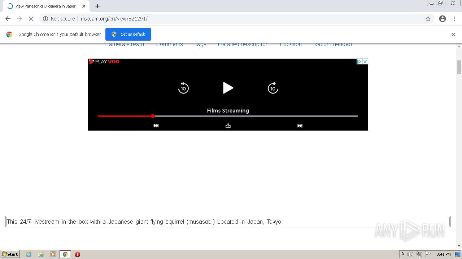Click the page vertical scrollbar thumb

[x=459, y=67]
